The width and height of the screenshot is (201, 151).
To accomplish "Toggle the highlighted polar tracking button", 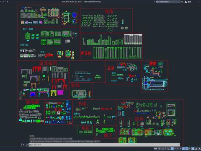I will pyautogui.click(x=172, y=148).
